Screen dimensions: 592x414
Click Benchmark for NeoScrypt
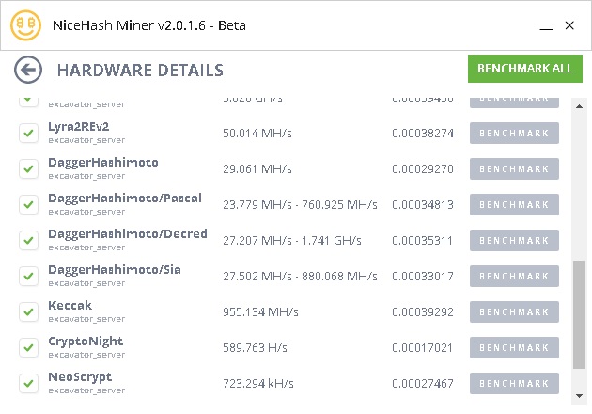click(x=514, y=383)
